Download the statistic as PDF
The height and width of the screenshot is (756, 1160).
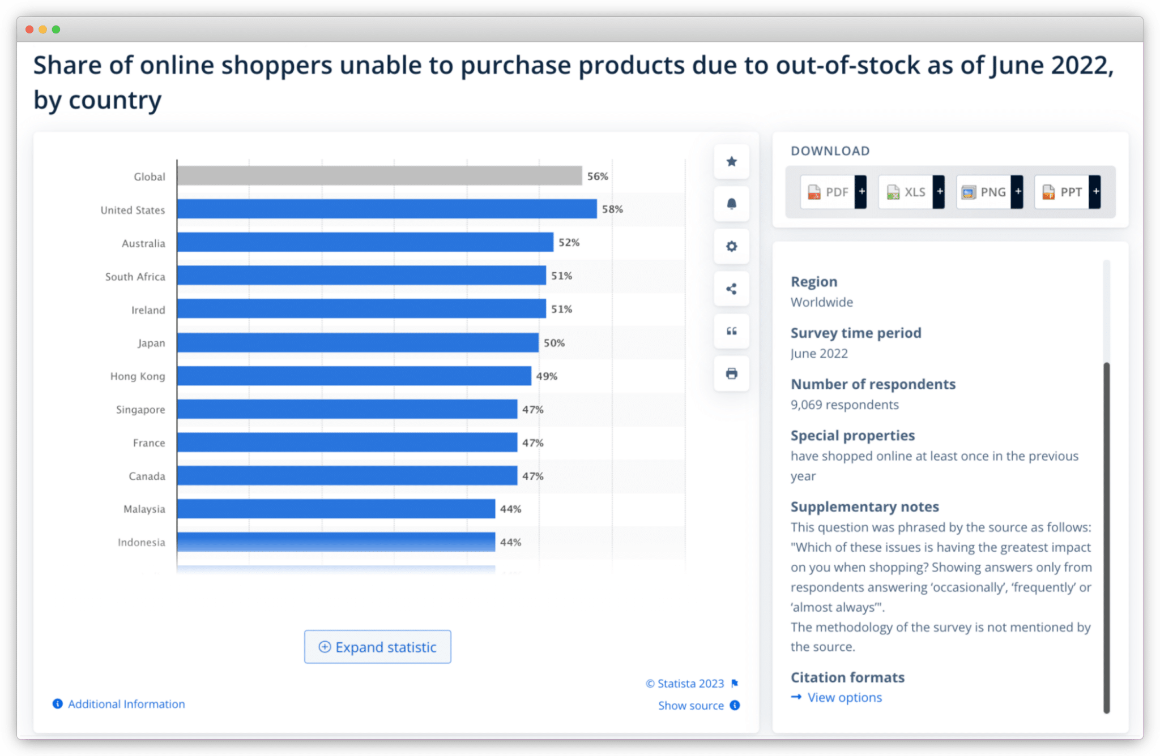(828, 192)
